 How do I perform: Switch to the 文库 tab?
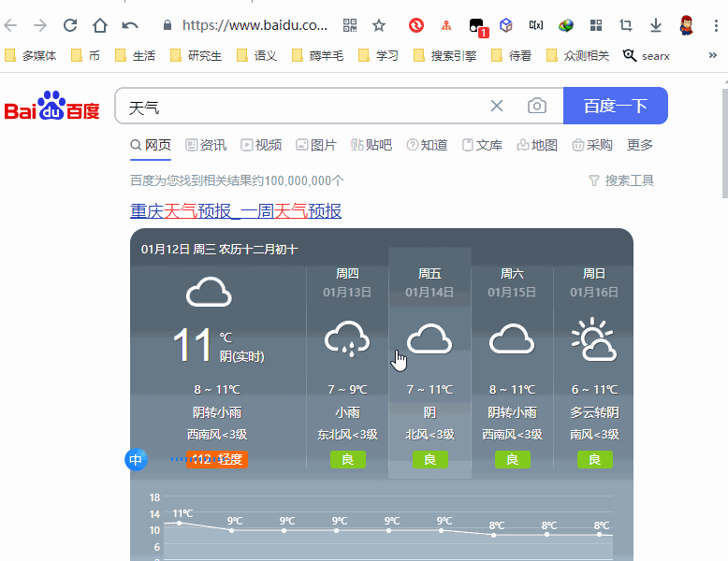pyautogui.click(x=482, y=145)
